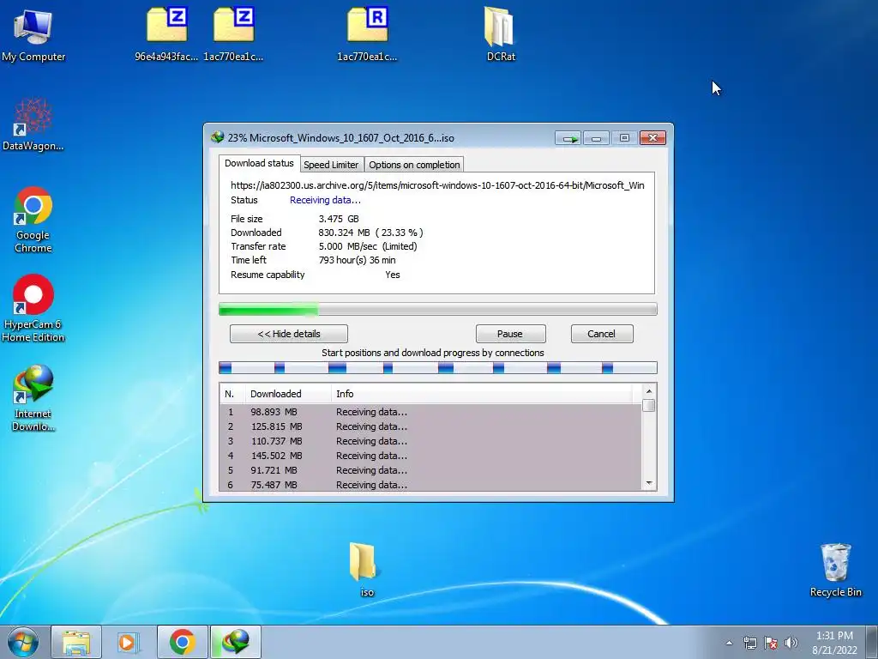
Task: Click the Downloaded column header
Action: [x=288, y=393]
